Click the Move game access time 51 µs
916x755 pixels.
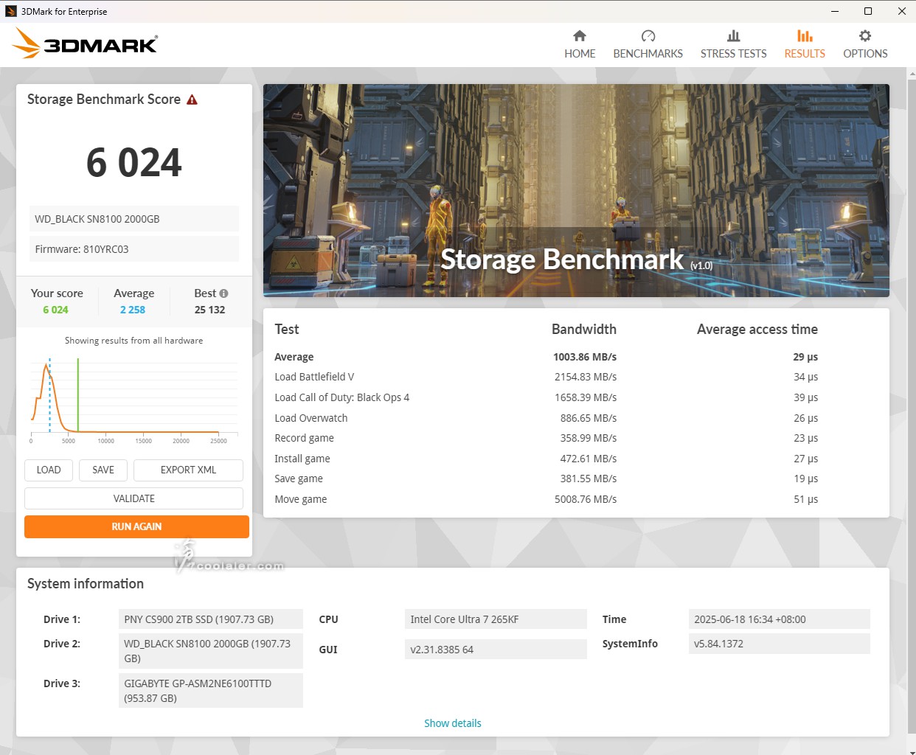click(x=805, y=499)
